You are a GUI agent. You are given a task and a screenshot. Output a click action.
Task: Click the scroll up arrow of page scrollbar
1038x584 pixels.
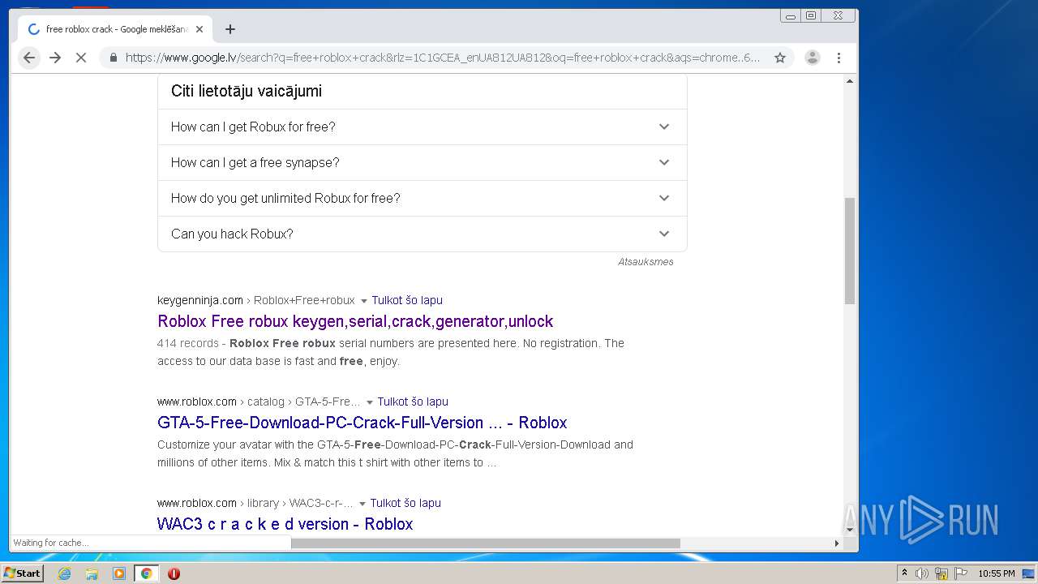(850, 81)
